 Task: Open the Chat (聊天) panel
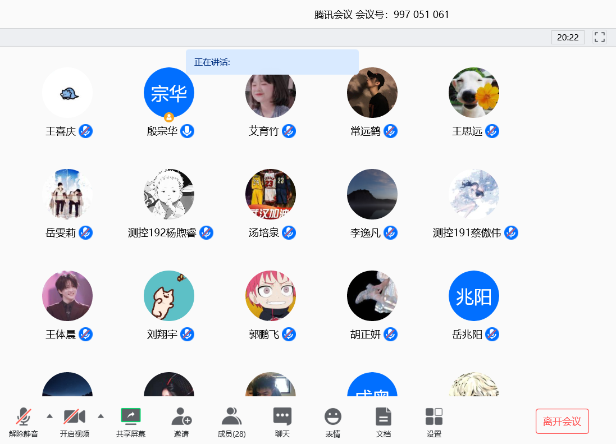282,416
